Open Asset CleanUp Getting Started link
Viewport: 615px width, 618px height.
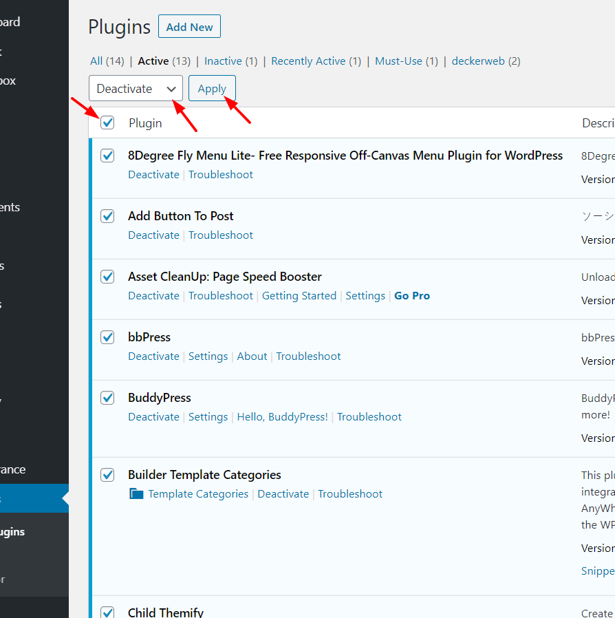[299, 296]
